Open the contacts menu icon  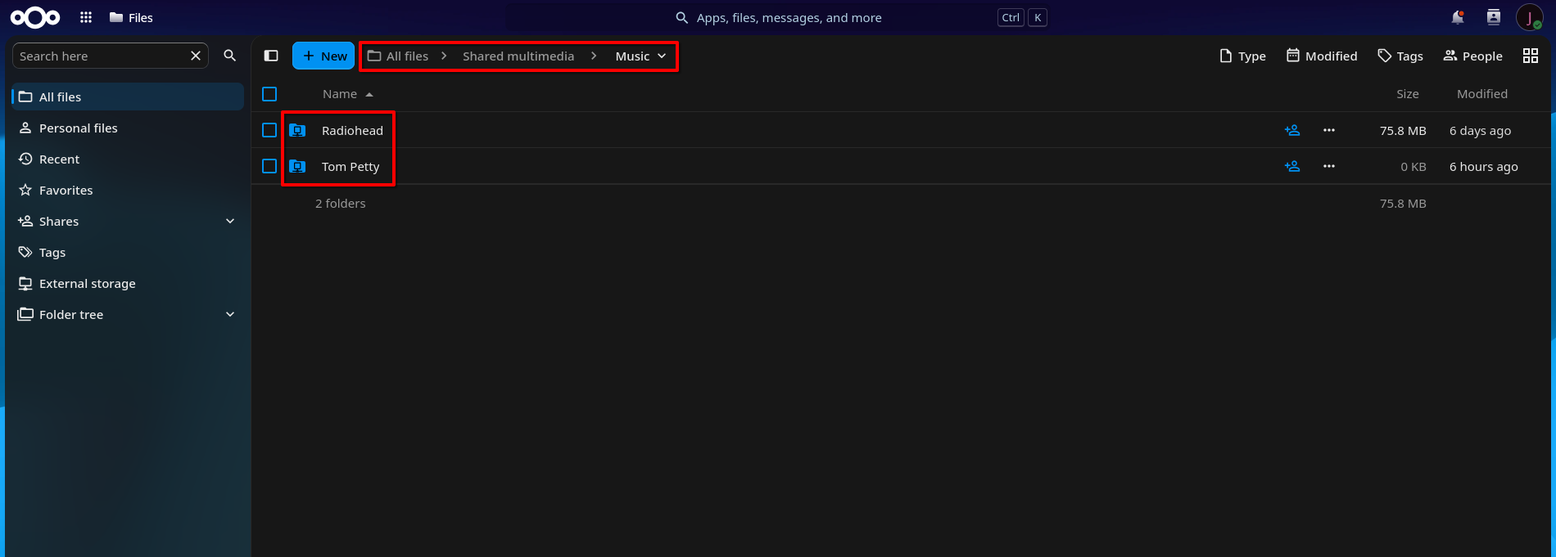pos(1494,17)
